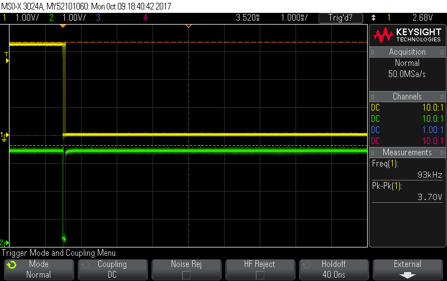Click the Trig'd? status box

341,18
